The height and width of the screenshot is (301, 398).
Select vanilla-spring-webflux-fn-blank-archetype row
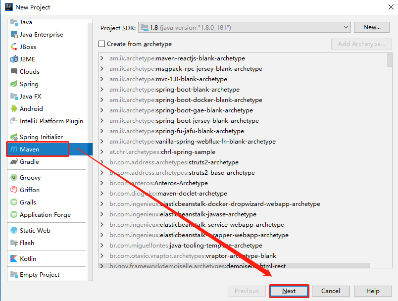click(243, 142)
